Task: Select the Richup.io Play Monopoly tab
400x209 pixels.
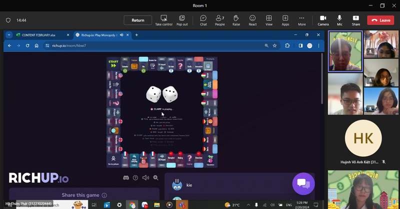Action: (x=99, y=35)
